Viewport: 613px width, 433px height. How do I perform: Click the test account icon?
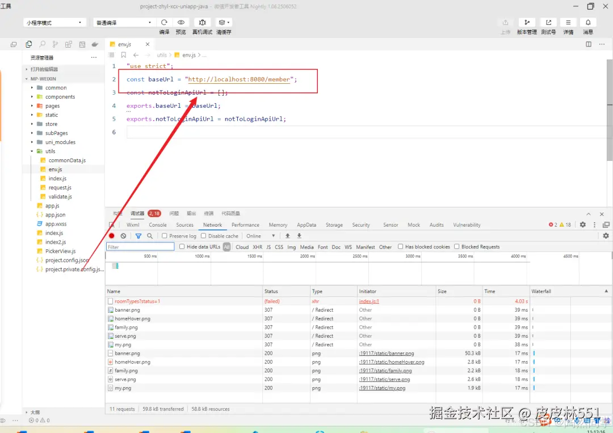click(548, 23)
